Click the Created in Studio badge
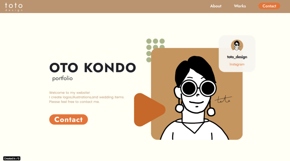The image size is (290, 161). [x=12, y=158]
